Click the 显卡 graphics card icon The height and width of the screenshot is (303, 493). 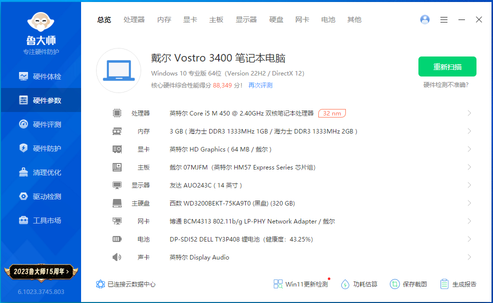click(x=117, y=149)
